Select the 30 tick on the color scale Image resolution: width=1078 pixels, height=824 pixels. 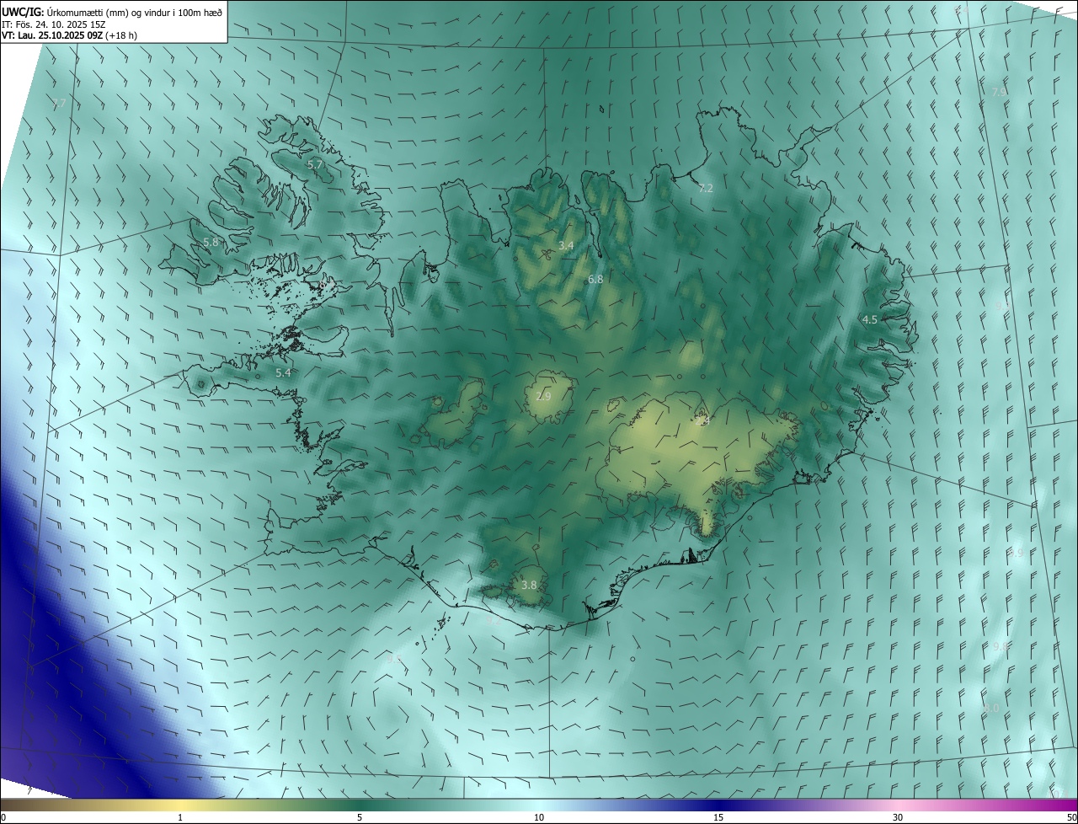coord(898,817)
